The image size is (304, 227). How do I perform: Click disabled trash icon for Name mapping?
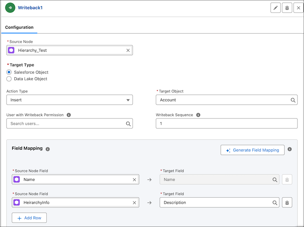click(x=287, y=179)
